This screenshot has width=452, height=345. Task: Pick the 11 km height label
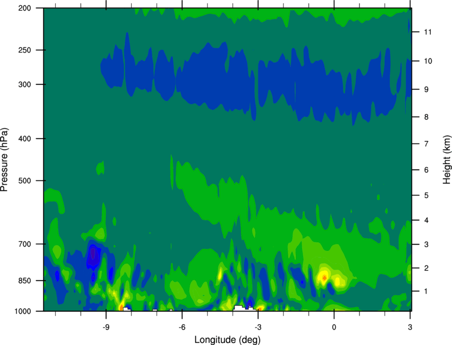pyautogui.click(x=428, y=32)
